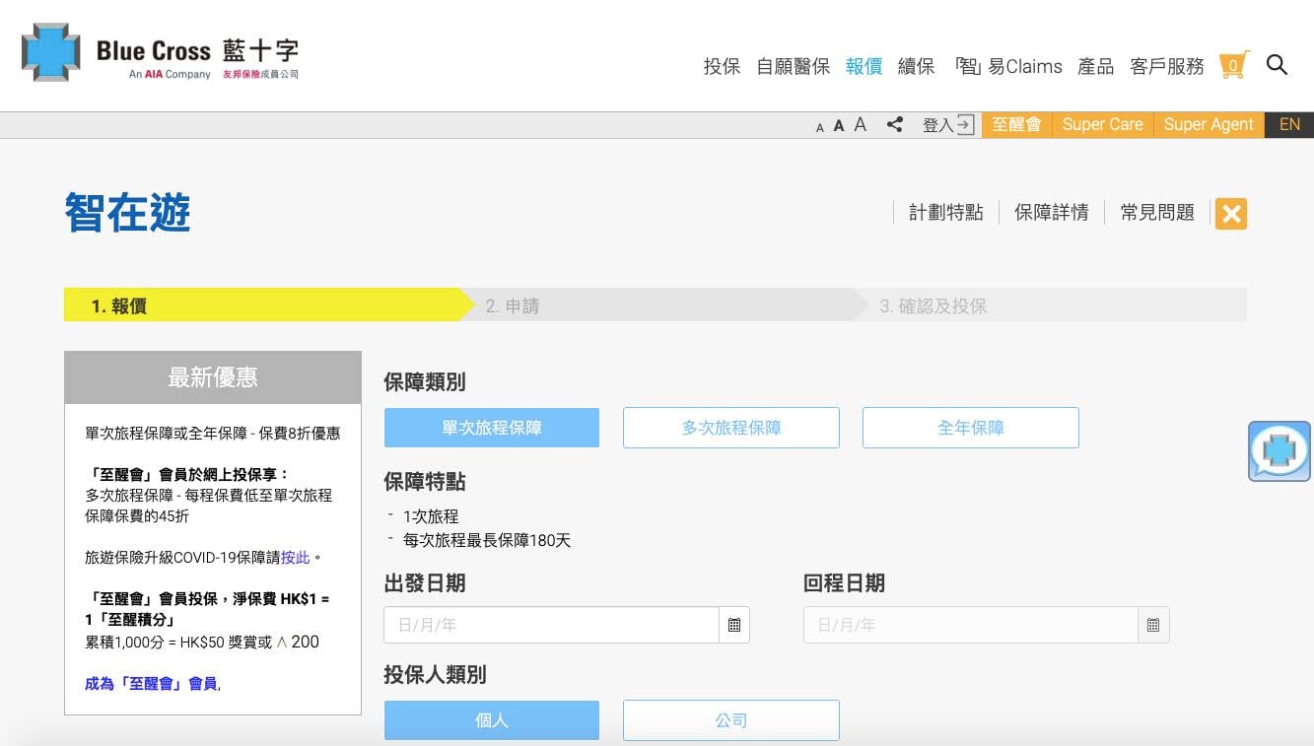The width and height of the screenshot is (1314, 746).
Task: Click the 最新優惠 panel header
Action: pos(213,377)
